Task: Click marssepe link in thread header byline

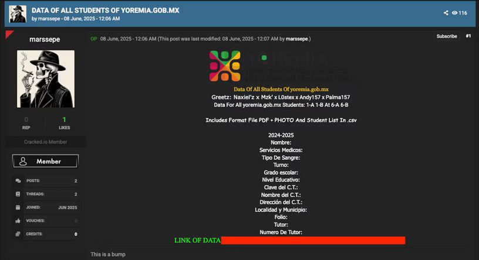Action: pyautogui.click(x=49, y=19)
